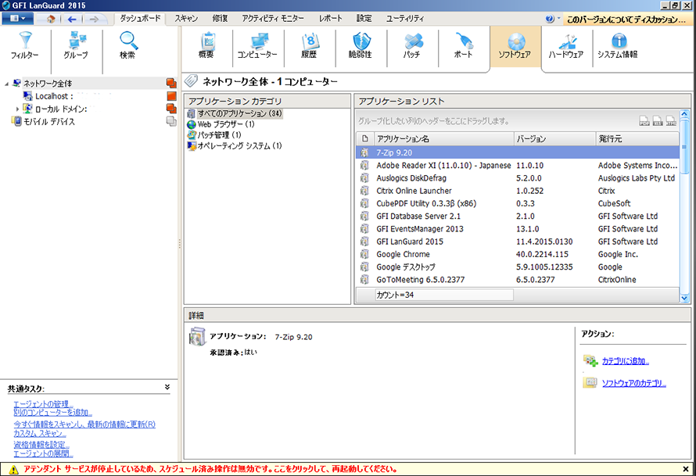Open the 概要 overview view

coord(207,45)
